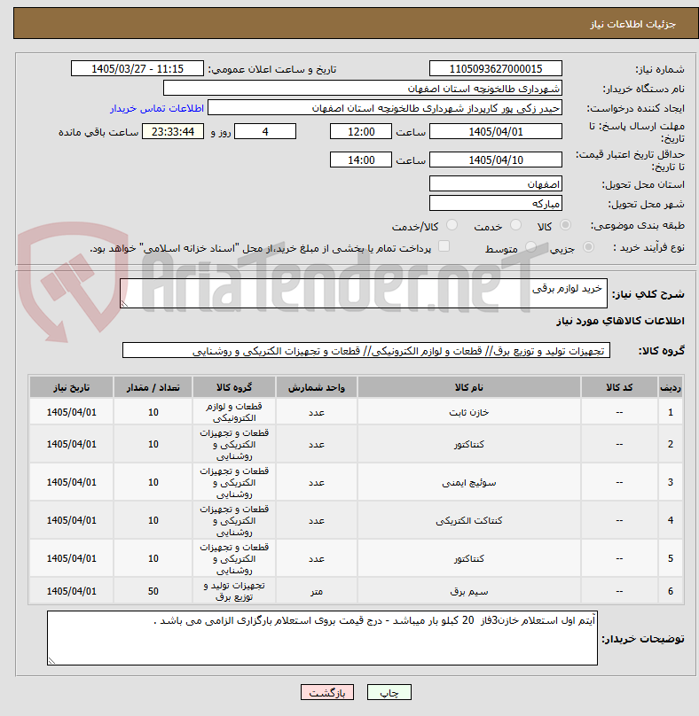Click the کنتاکتور name in row 2

[x=469, y=444]
